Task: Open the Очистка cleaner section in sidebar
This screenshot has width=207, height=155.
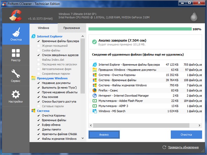Action: 15,35
